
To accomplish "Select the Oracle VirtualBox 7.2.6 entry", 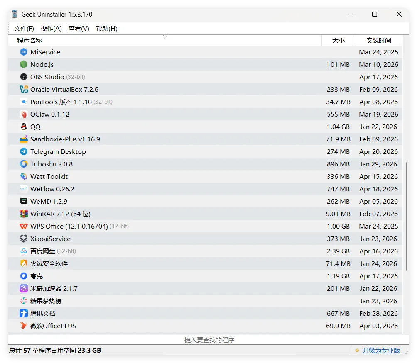I will (64, 89).
